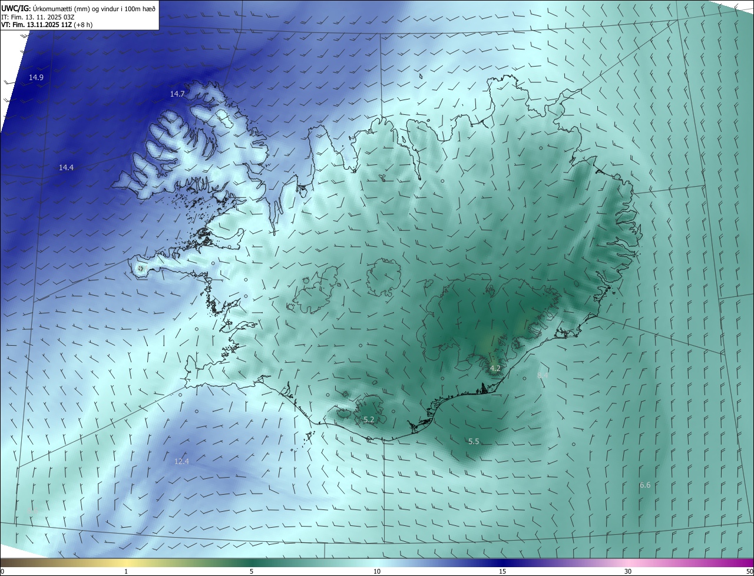Click the 14.4 value label offshore west
Screen dimensions: 754x576
click(66, 168)
